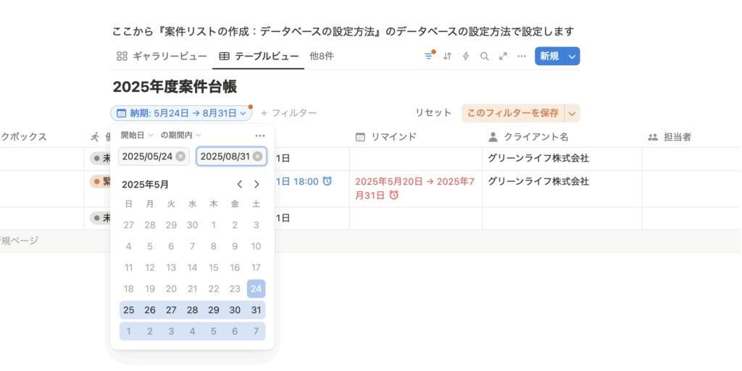Click the filter icon in the toolbar

[428, 56]
